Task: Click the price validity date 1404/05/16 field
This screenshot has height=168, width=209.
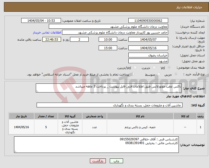Action: (x=148, y=48)
